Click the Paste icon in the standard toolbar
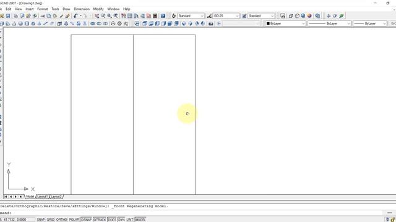The height and width of the screenshot is (222, 396). pos(55,16)
